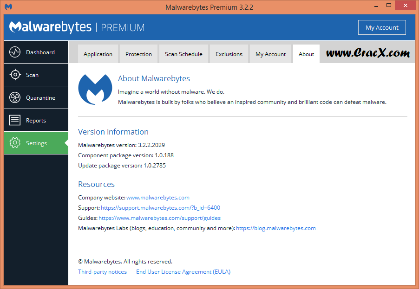419x289 pixels.
Task: Open the blog.malwarebytes.com Labs link
Action: pyautogui.click(x=276, y=228)
